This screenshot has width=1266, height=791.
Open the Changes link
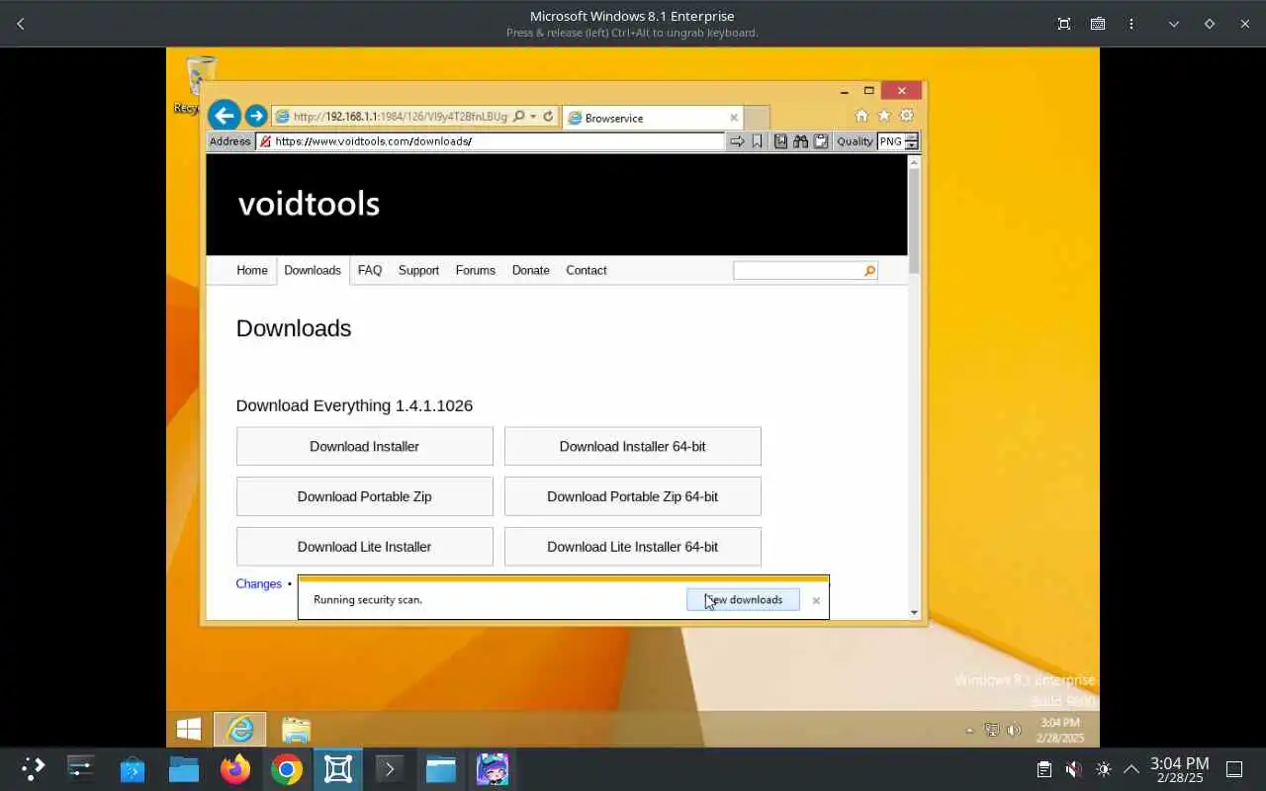tap(259, 584)
